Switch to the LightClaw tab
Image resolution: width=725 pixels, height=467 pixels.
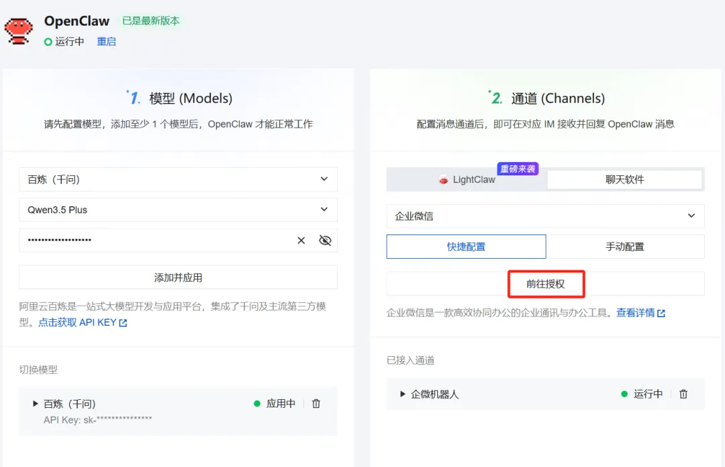467,179
